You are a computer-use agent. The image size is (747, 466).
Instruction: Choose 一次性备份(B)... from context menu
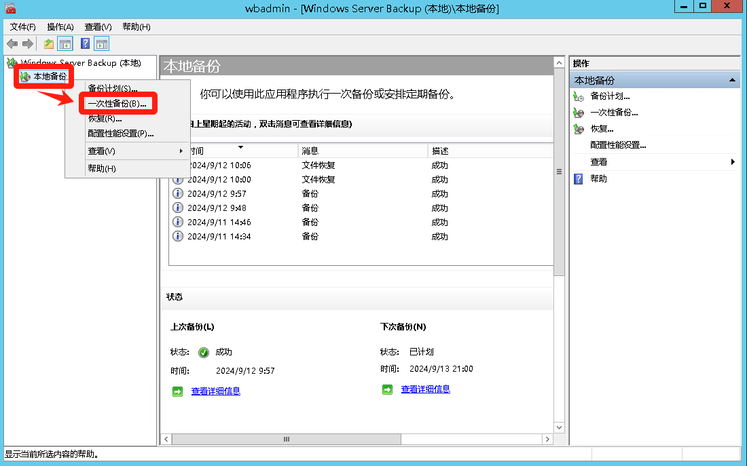117,104
